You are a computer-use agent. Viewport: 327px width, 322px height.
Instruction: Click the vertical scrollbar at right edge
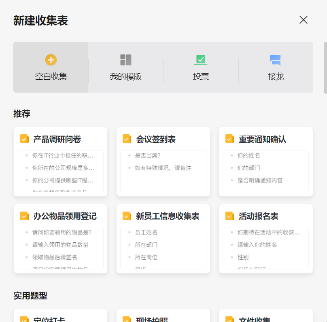coord(325,68)
